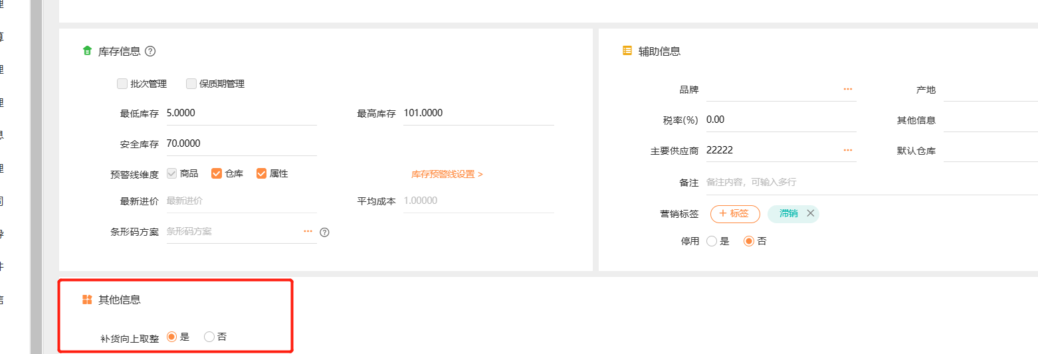The image size is (1038, 354).
Task: Click the 滞销 tag label
Action: pos(789,213)
